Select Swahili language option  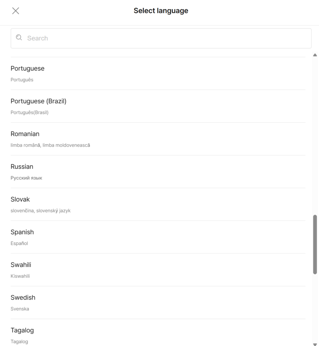point(21,265)
